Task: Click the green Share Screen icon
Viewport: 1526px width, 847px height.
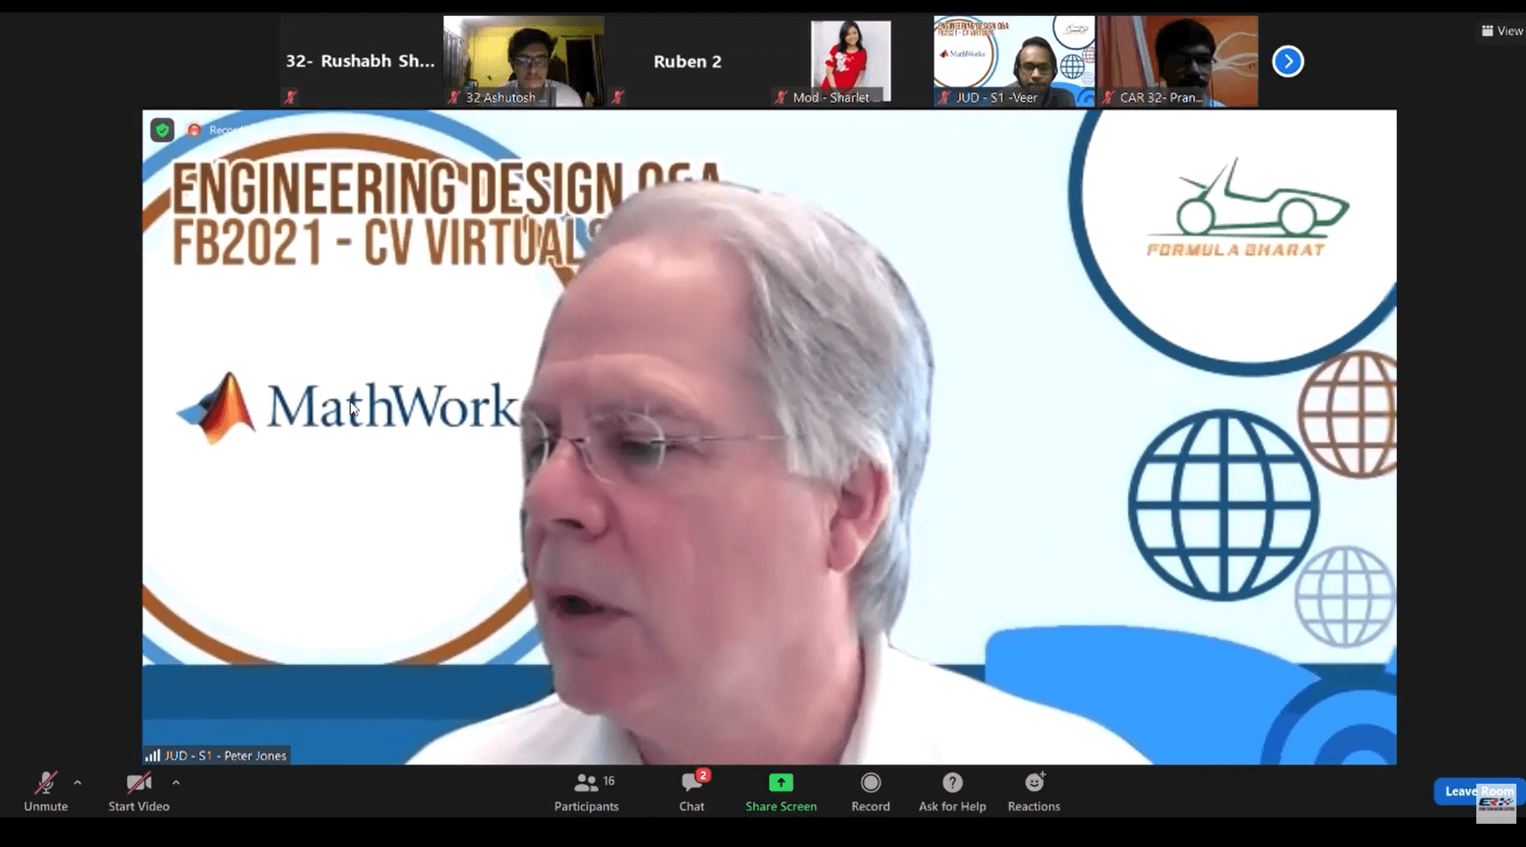Action: point(781,782)
